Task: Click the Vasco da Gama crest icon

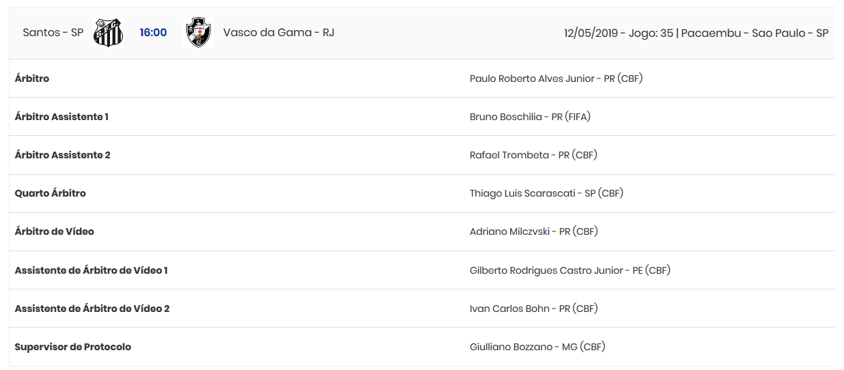Action: 199,33
